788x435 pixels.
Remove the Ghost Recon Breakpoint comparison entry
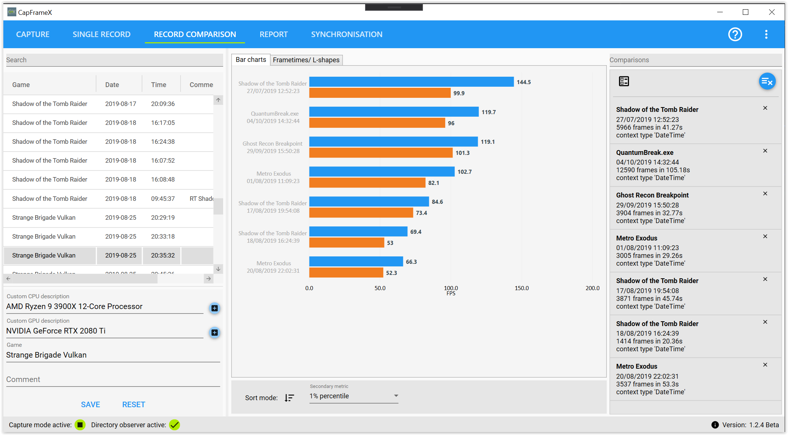(765, 193)
